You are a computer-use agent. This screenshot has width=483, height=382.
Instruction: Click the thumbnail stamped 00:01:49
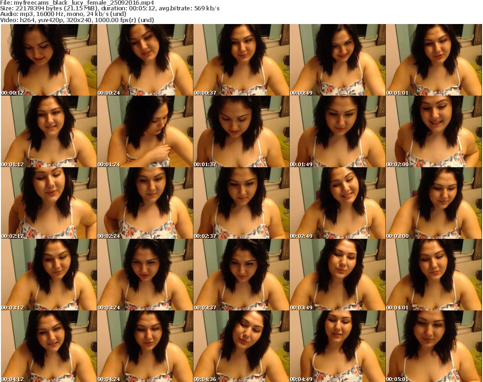[337, 131]
